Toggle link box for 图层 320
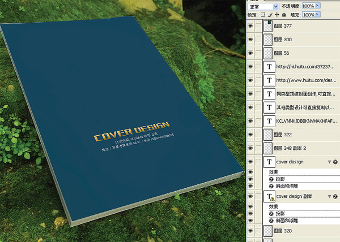This screenshot has height=242, width=340. coord(258,231)
